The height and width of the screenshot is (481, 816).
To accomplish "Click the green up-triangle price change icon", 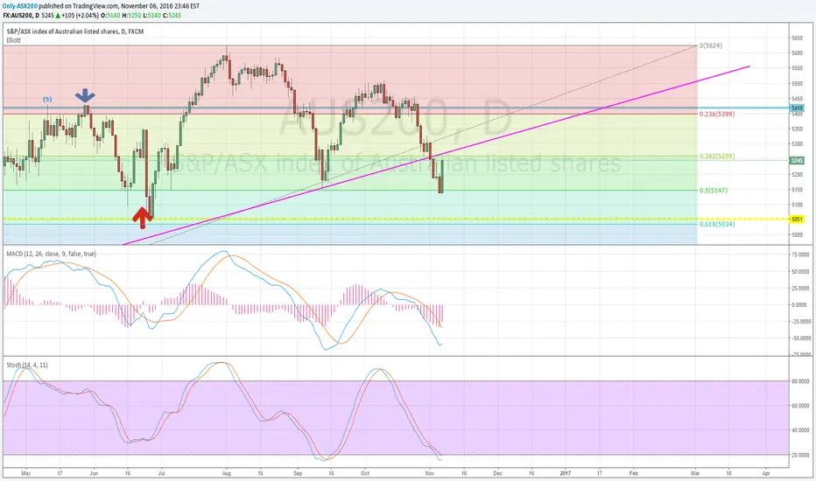I will point(57,16).
